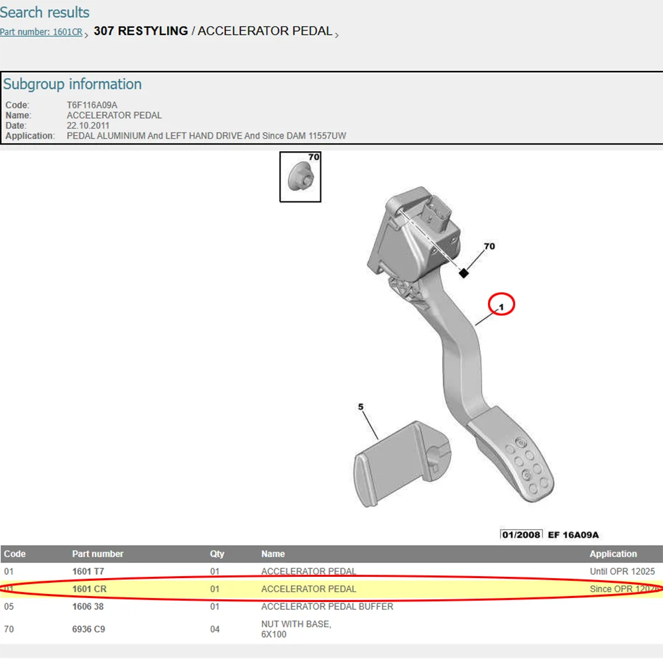663x663 pixels.
Task: Select part number 6936 C9 row
Action: point(331,629)
